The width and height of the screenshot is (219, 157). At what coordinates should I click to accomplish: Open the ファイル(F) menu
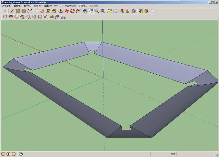(x=6, y=6)
